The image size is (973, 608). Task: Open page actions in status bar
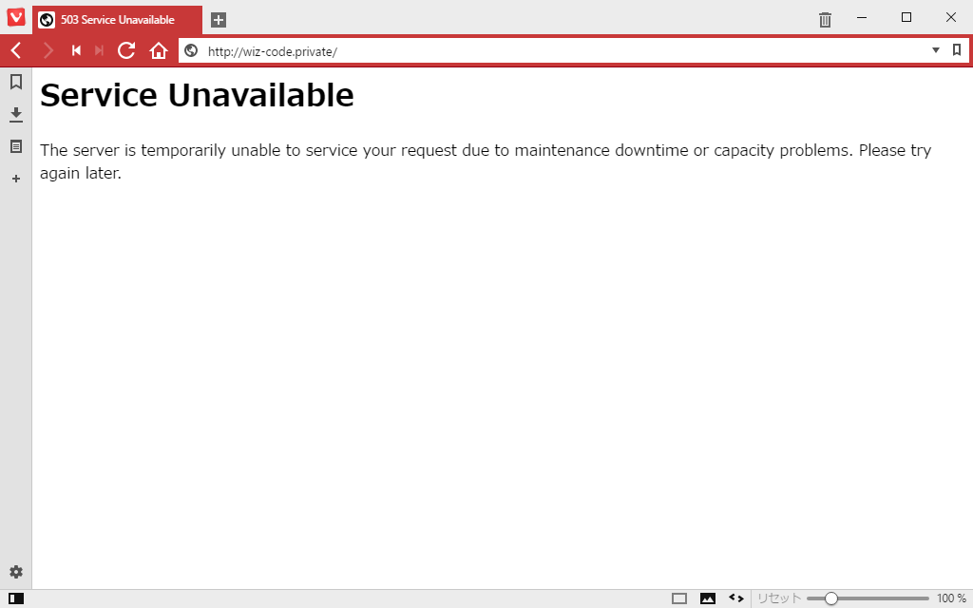[736, 598]
